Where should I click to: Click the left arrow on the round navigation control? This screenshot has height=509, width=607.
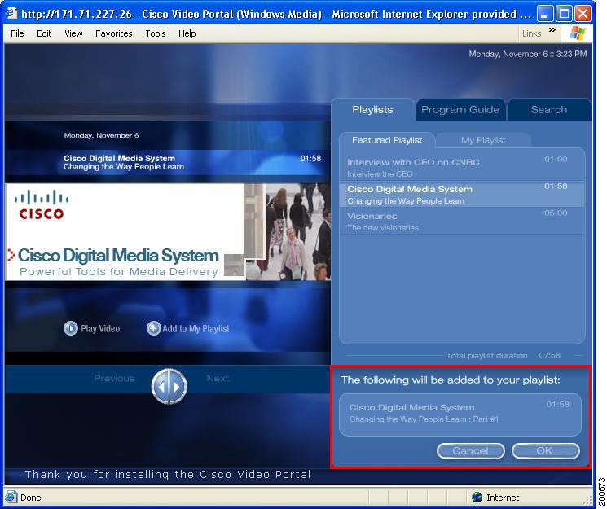[x=162, y=387]
